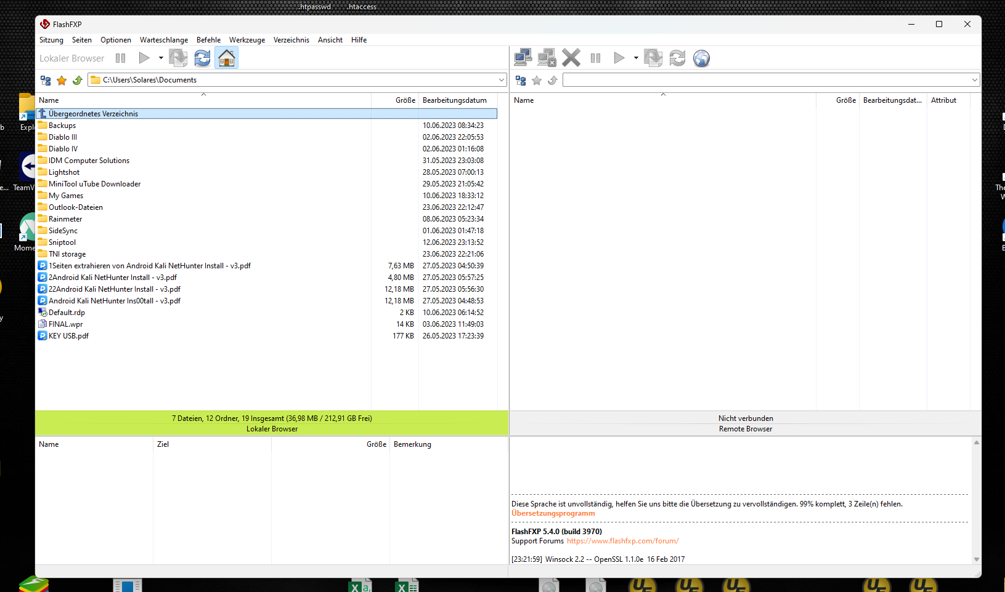The image size is (1005, 592).
Task: Sort local files by Größe column header
Action: tap(395, 100)
